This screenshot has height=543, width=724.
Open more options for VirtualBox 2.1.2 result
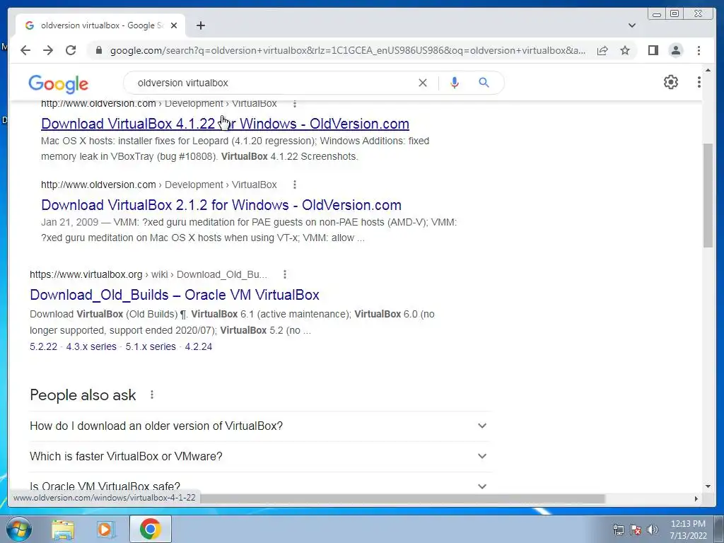coord(295,185)
